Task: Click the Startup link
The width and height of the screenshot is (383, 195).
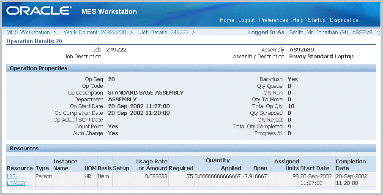Action: (316, 20)
